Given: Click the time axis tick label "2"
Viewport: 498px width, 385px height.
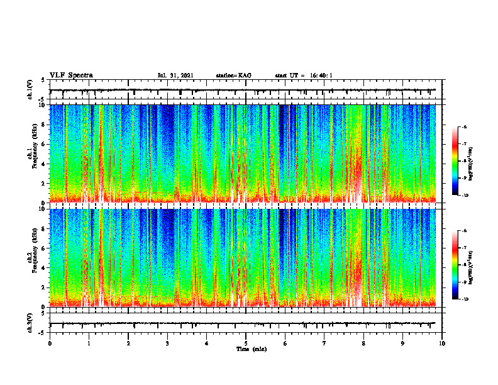Looking at the screenshot, I should [128, 343].
